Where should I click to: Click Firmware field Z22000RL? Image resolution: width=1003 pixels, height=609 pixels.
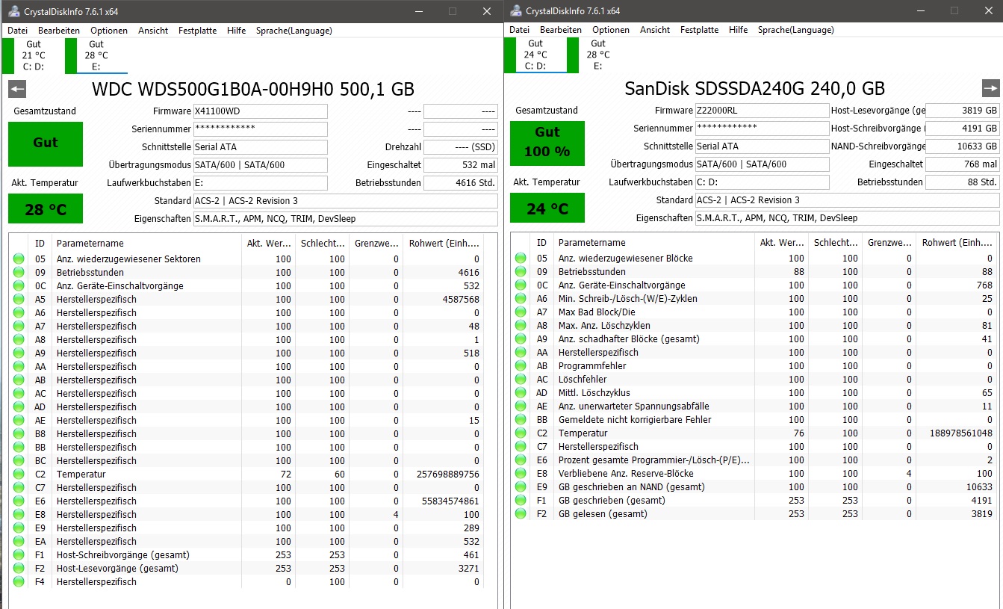point(762,111)
